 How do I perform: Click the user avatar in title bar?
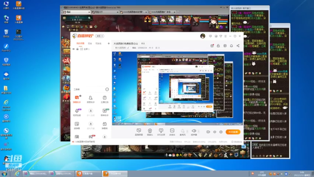coord(203,36)
